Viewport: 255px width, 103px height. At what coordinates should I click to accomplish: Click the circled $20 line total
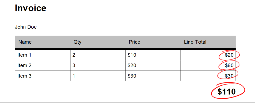point(229,55)
